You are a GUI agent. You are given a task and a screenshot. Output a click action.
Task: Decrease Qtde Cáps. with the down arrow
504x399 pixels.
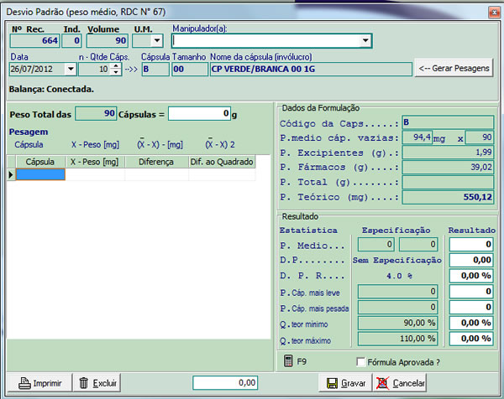(116, 72)
